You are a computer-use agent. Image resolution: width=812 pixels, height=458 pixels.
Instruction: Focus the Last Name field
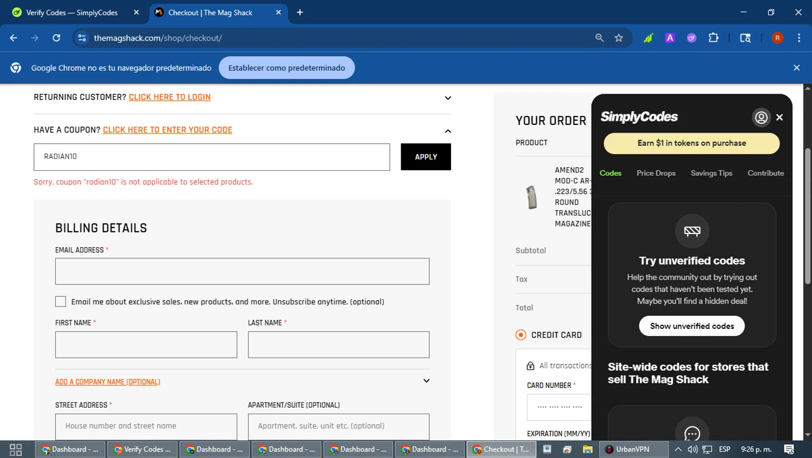338,344
